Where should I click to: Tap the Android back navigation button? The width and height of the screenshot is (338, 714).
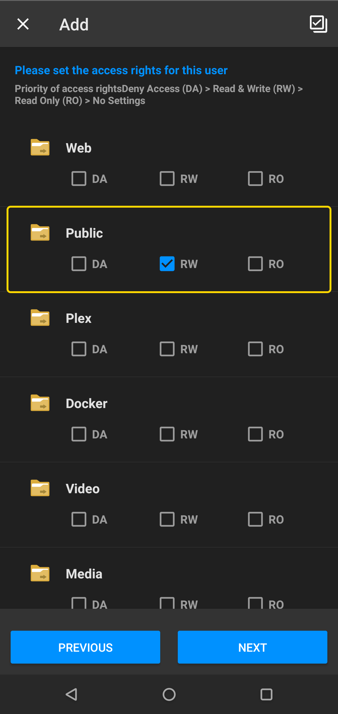pyautogui.click(x=72, y=694)
